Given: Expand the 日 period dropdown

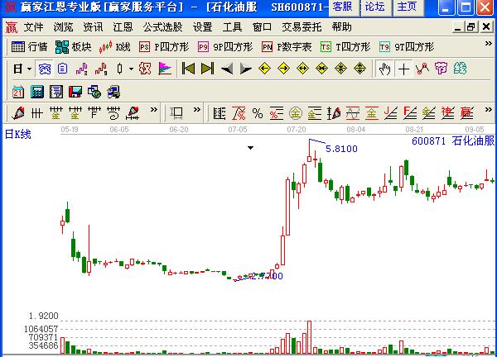Looking at the screenshot, I should [x=23, y=69].
